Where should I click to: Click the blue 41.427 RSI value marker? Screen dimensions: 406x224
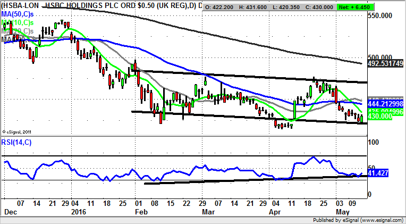pyautogui.click(x=378, y=173)
